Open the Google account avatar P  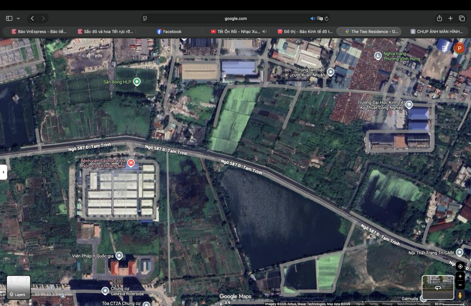[x=460, y=48]
